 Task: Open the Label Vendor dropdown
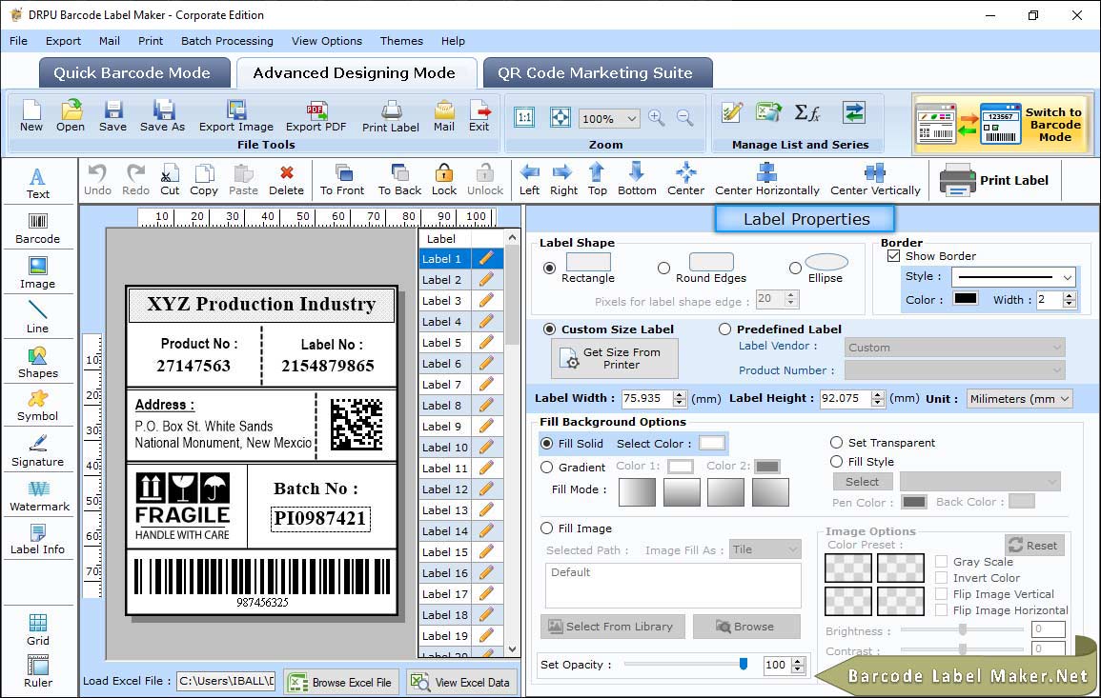(954, 348)
